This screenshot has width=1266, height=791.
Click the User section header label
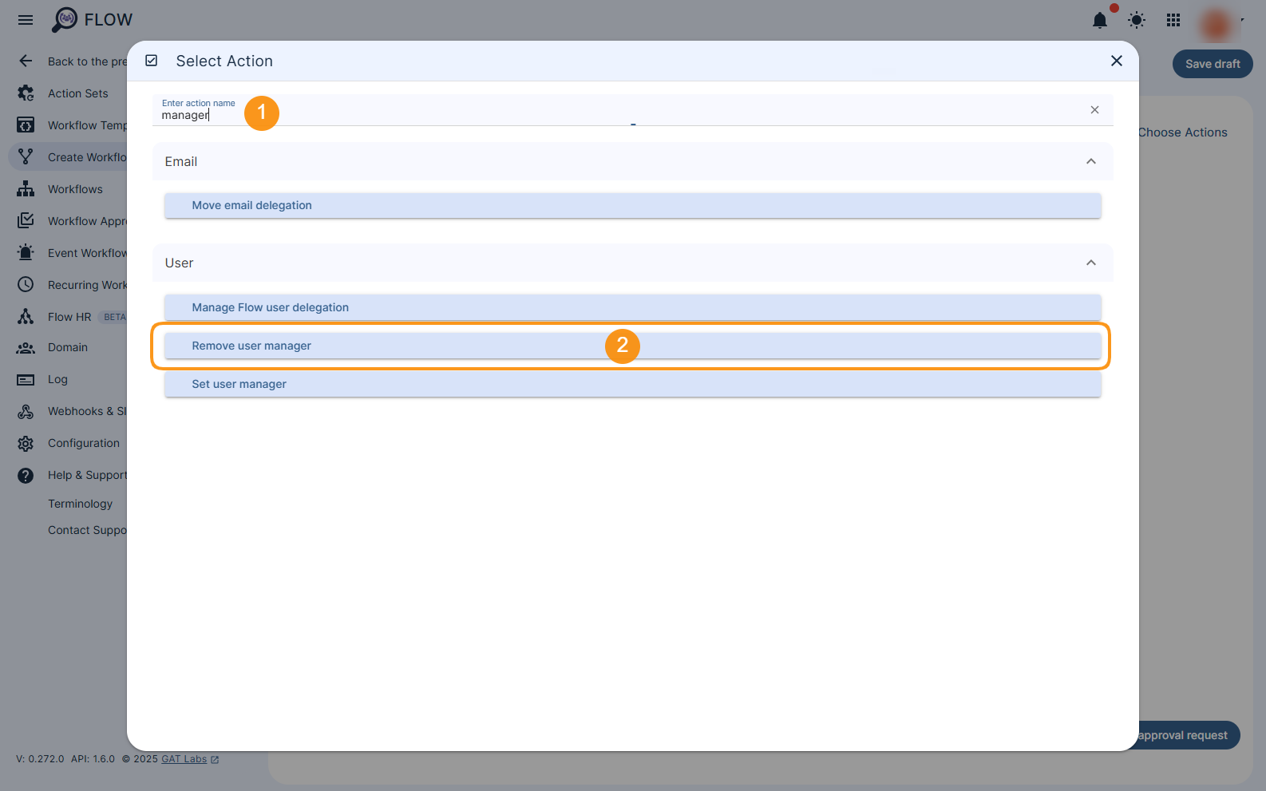coord(180,263)
